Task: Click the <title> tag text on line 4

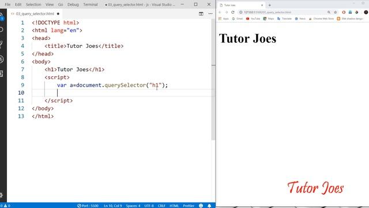Action: click(x=55, y=46)
